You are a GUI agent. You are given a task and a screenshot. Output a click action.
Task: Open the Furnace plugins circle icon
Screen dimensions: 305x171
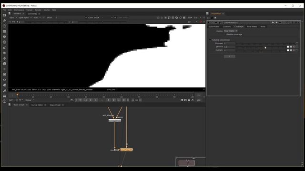(x=4, y=101)
